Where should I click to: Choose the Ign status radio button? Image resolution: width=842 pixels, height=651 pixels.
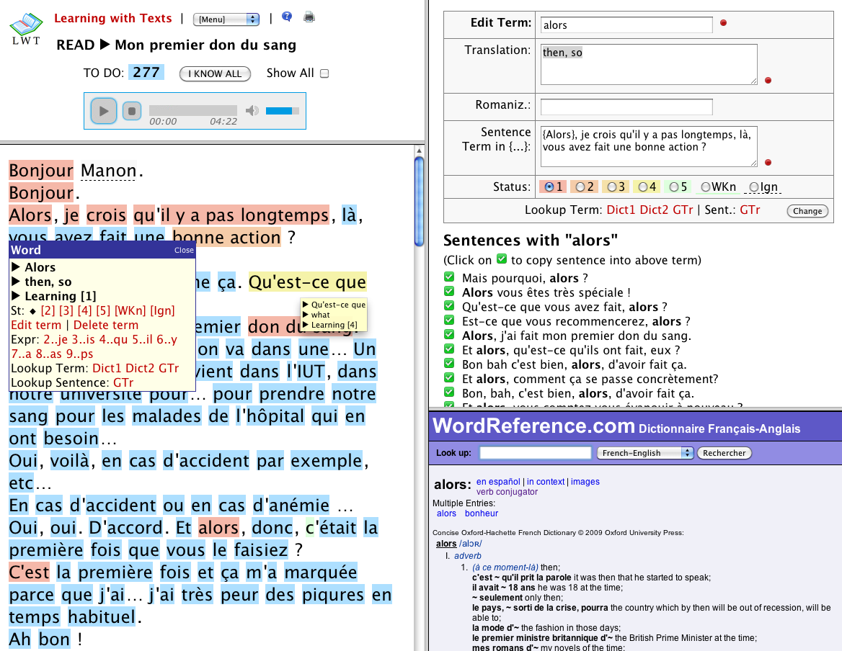click(x=754, y=187)
